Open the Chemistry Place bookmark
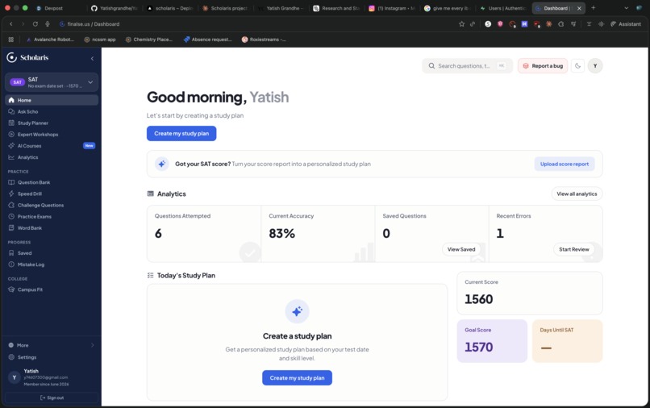Screen dimensions: 650x408 pyautogui.click(x=149, y=40)
